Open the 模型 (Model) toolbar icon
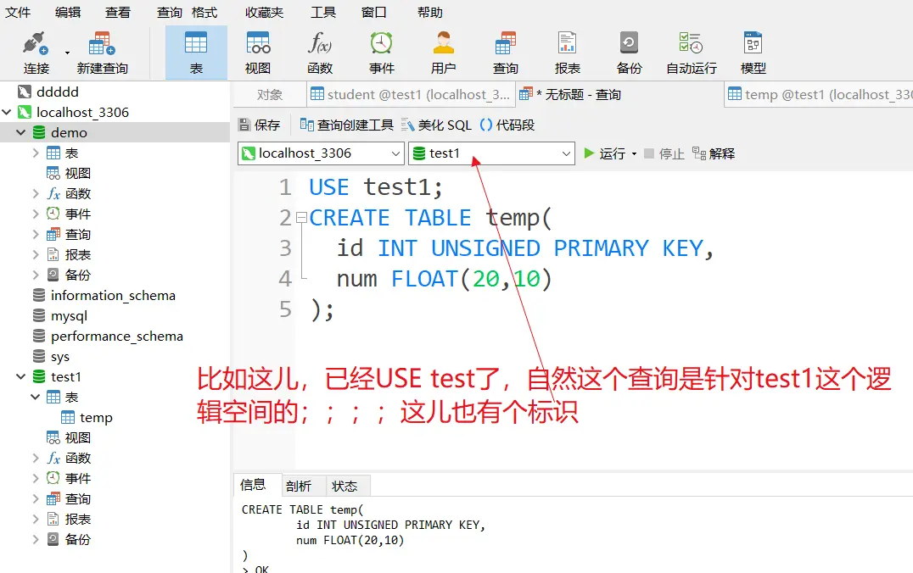This screenshot has width=913, height=573. [753, 53]
